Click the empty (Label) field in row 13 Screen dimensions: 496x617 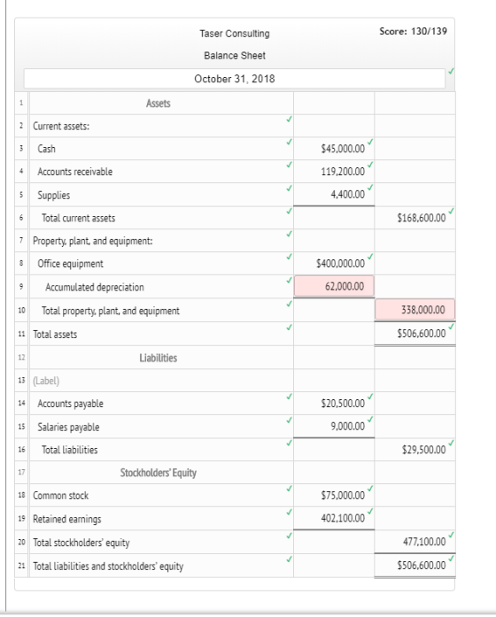[161, 381]
